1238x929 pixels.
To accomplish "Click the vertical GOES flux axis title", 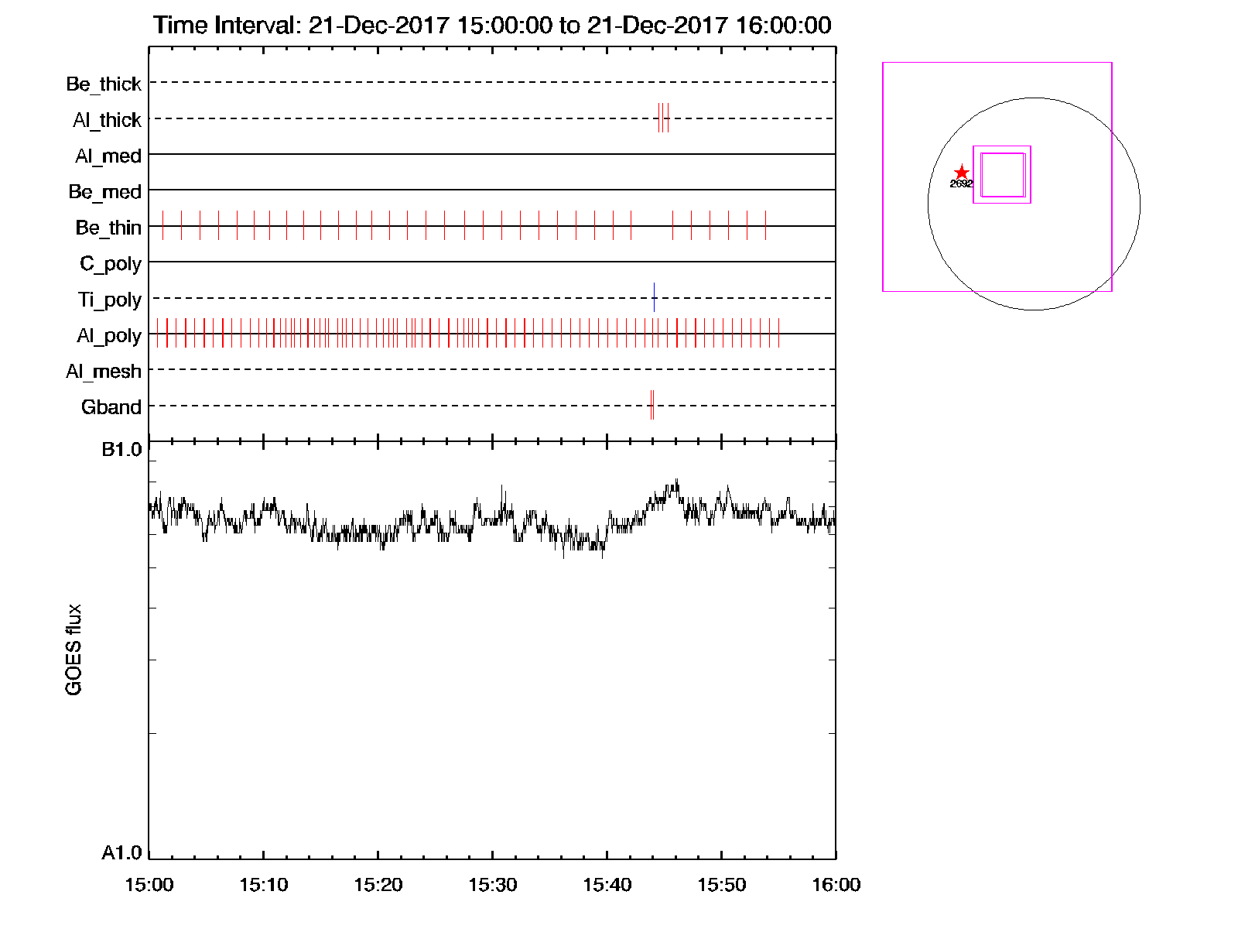I will [74, 650].
